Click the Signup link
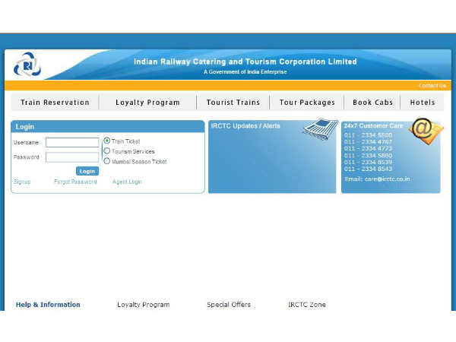This screenshot has width=456, height=342. (22, 182)
